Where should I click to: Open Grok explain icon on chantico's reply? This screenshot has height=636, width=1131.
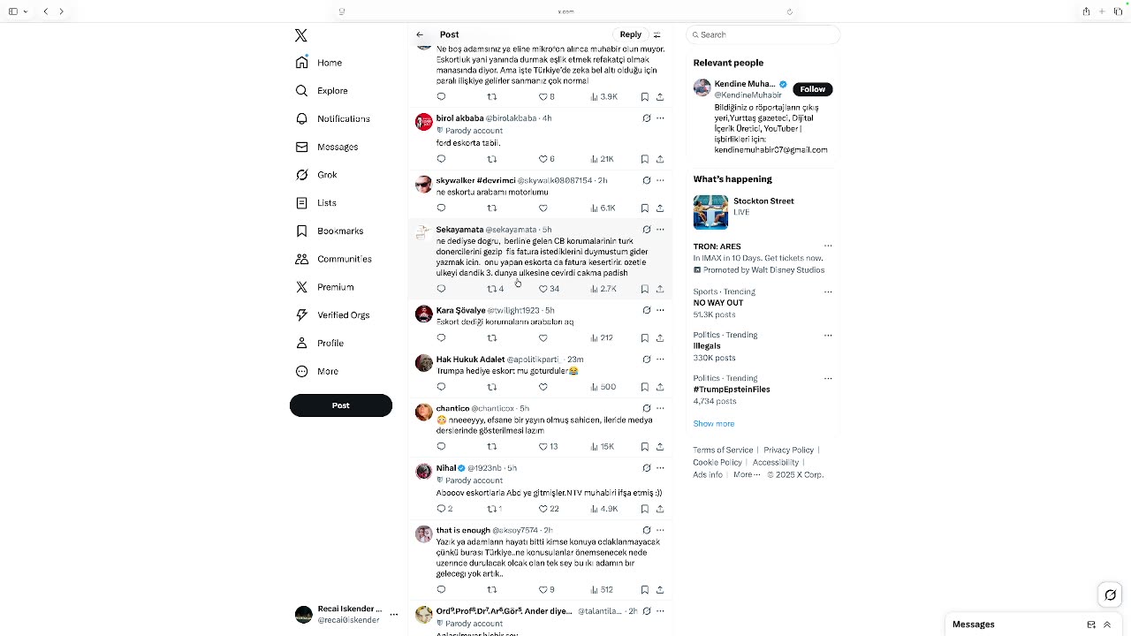pos(647,408)
